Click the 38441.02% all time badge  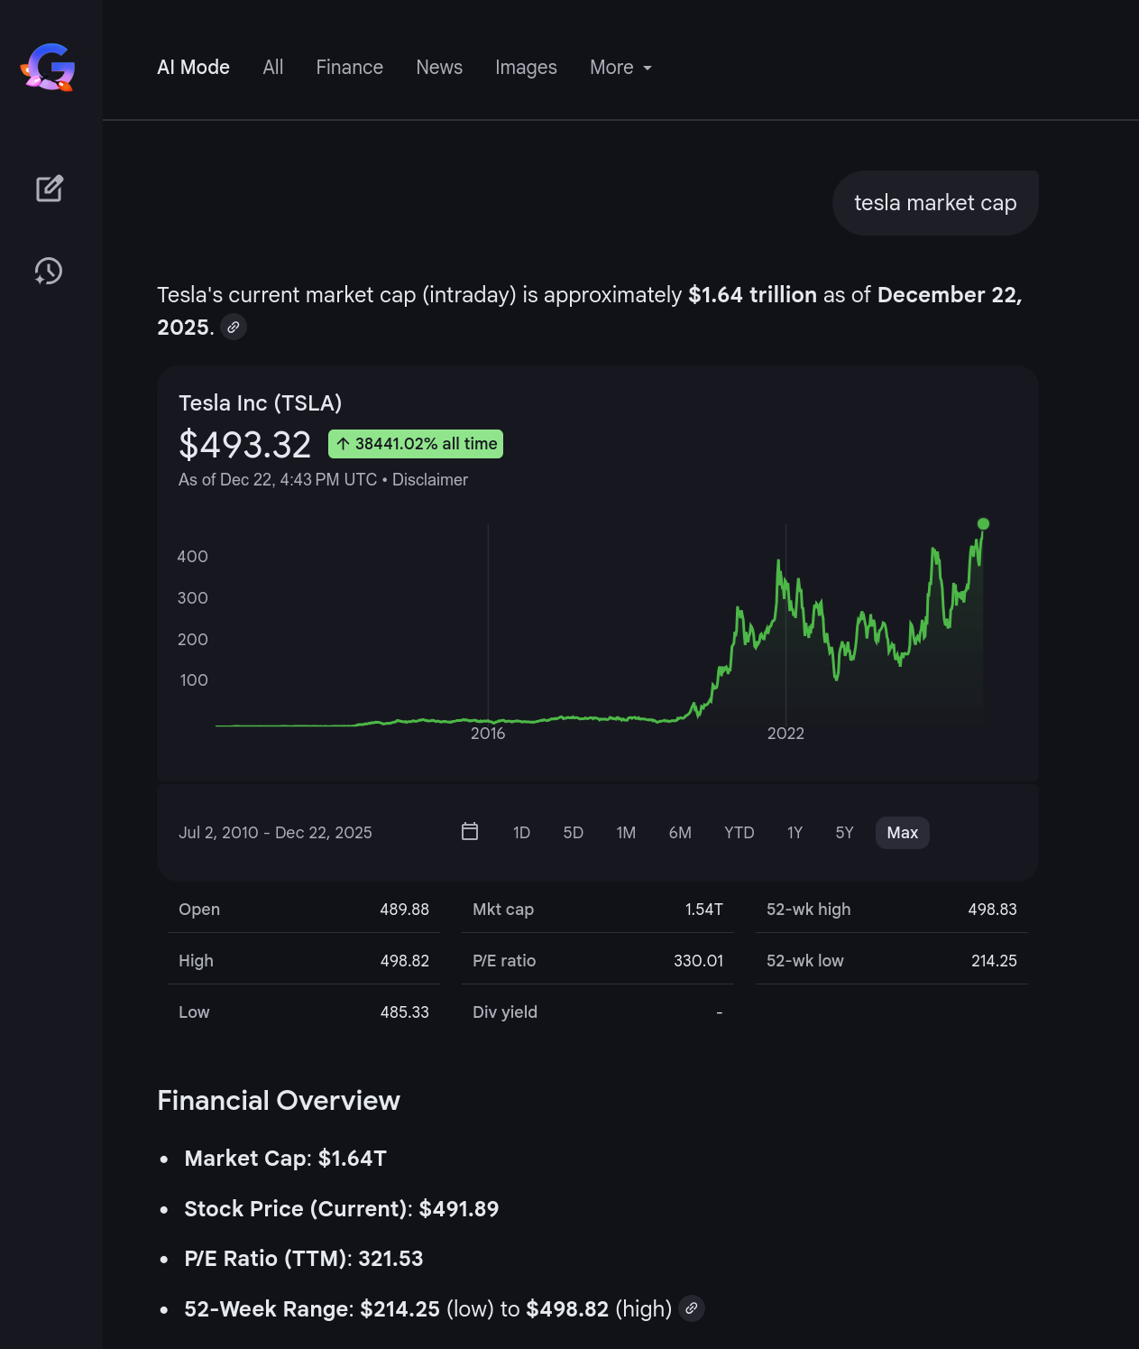tap(416, 444)
